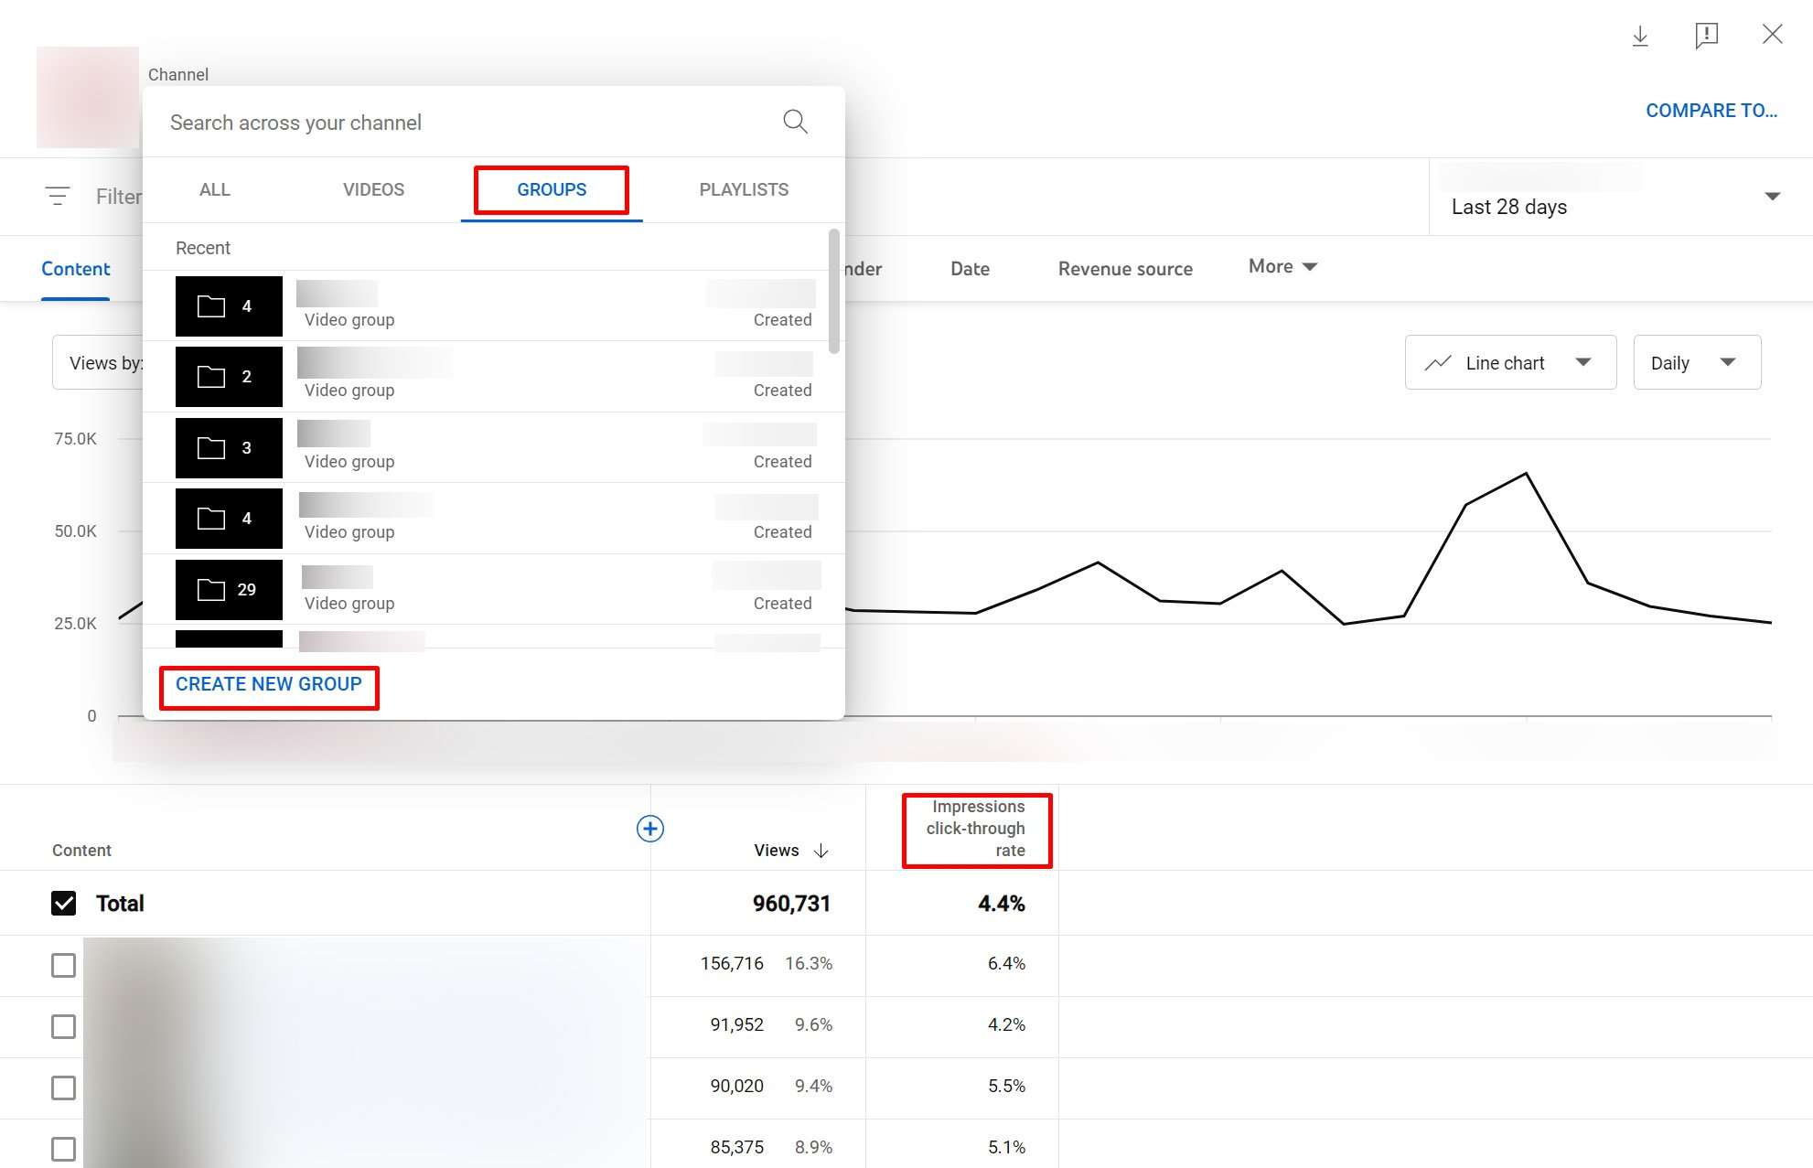
Task: Open the Line chart type dropdown
Action: [x=1510, y=363]
